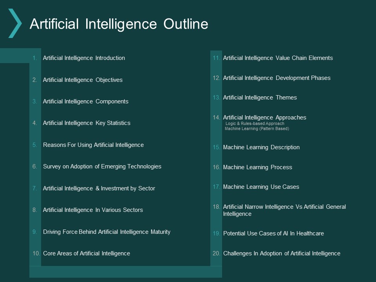Click the number '10.' list marker
This screenshot has height=282, width=376.
36,253
